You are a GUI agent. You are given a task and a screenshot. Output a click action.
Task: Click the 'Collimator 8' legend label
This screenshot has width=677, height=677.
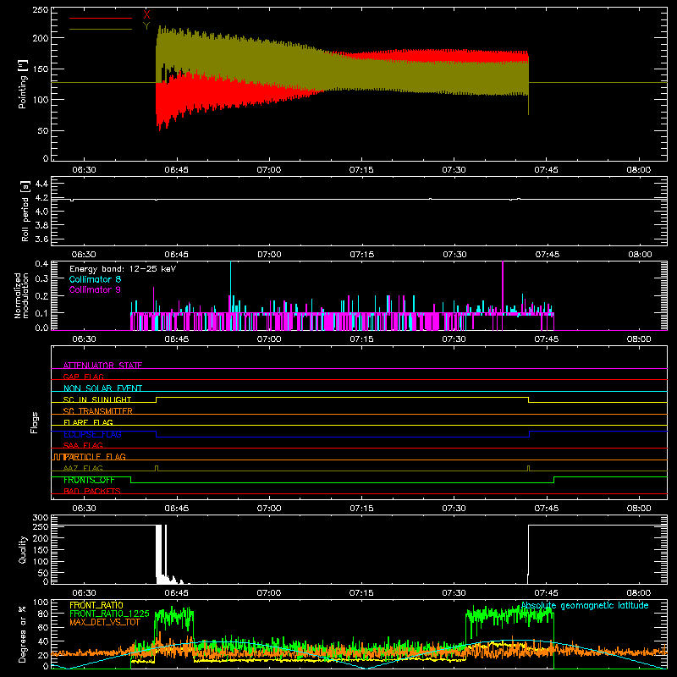coord(95,279)
